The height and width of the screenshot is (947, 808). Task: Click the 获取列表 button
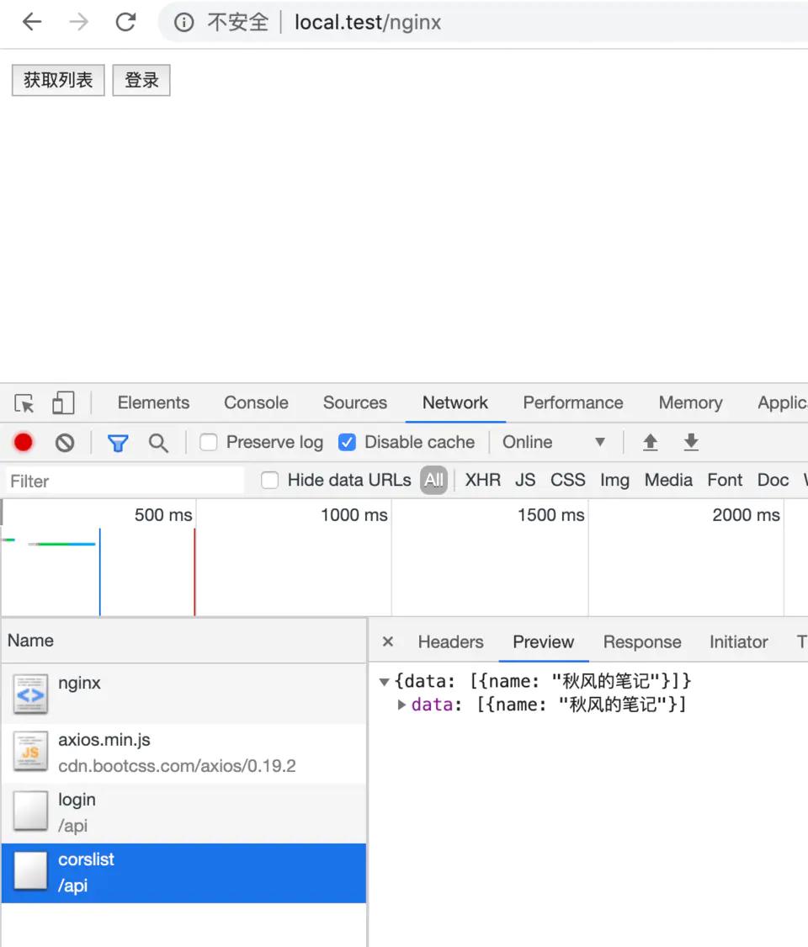[x=57, y=80]
